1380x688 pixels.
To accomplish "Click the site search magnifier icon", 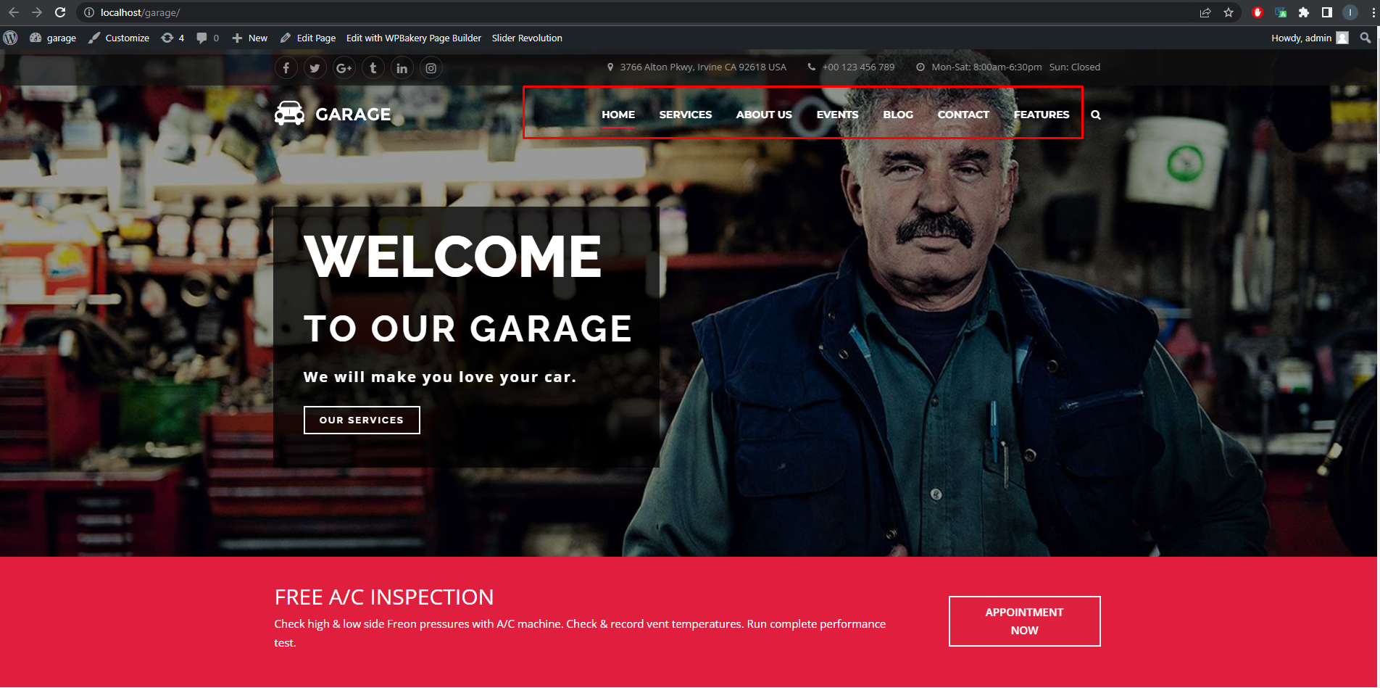I will coord(1096,115).
